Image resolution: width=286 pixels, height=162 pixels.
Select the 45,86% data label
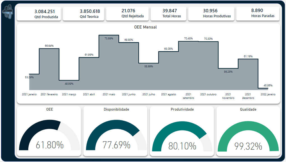pos(268,85)
